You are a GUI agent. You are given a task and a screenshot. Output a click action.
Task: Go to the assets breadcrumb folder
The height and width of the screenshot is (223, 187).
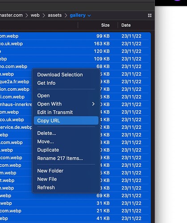coord(54,15)
